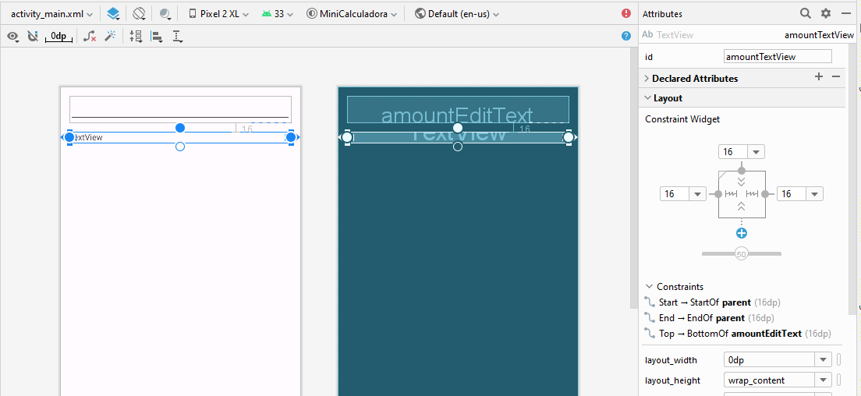The image size is (861, 396).
Task: Open MiniCalculadora theme selector
Action: 352,14
